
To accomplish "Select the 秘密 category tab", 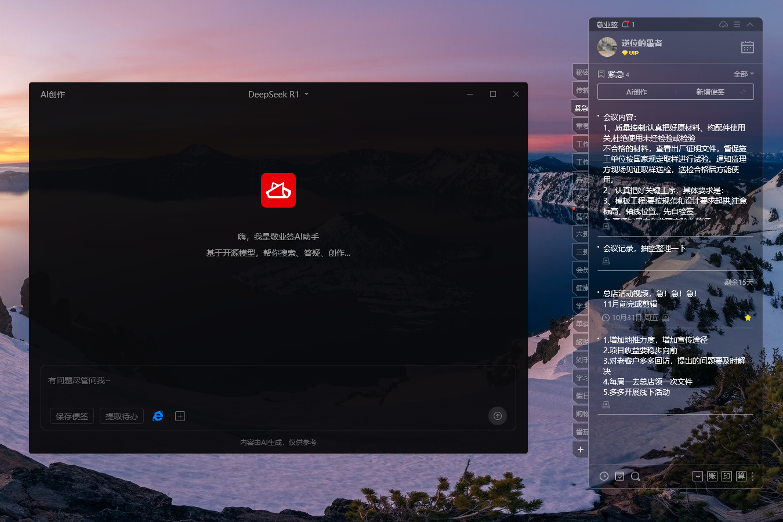I will [581, 72].
